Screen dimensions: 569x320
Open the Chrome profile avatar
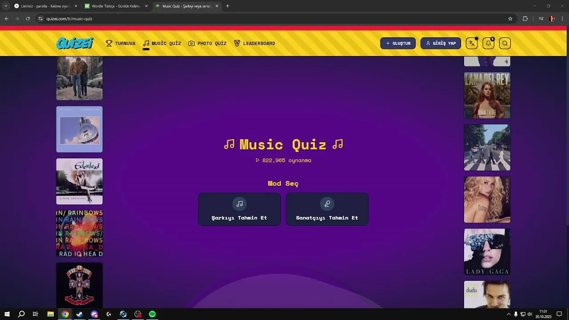pyautogui.click(x=552, y=19)
